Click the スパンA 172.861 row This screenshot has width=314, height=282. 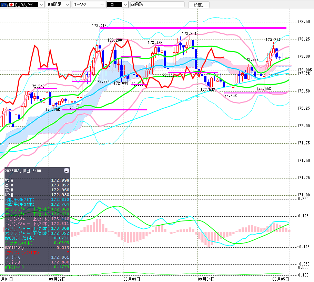[37, 257]
